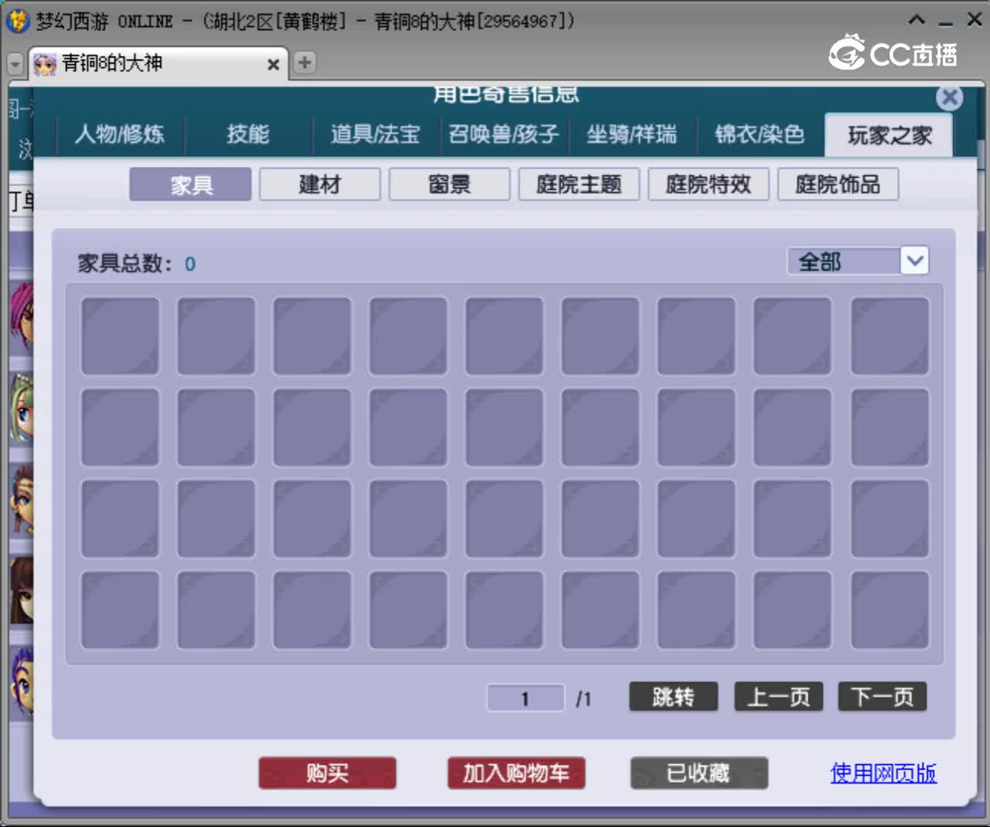Close the 角色寄售信息 dialog
The width and height of the screenshot is (990, 827).
950,97
